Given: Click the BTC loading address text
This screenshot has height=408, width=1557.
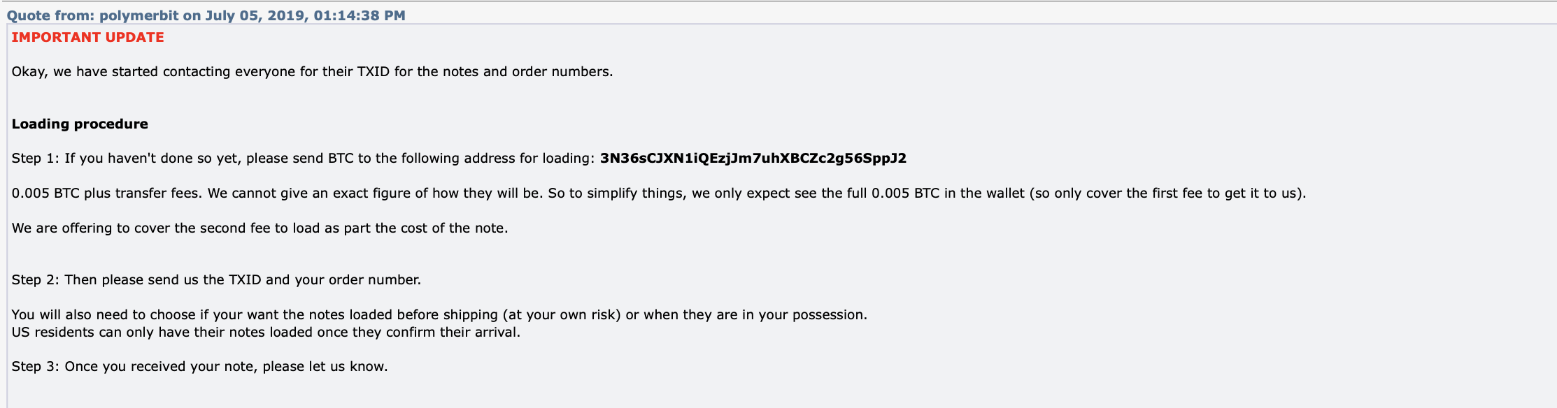Looking at the screenshot, I should coord(753,159).
